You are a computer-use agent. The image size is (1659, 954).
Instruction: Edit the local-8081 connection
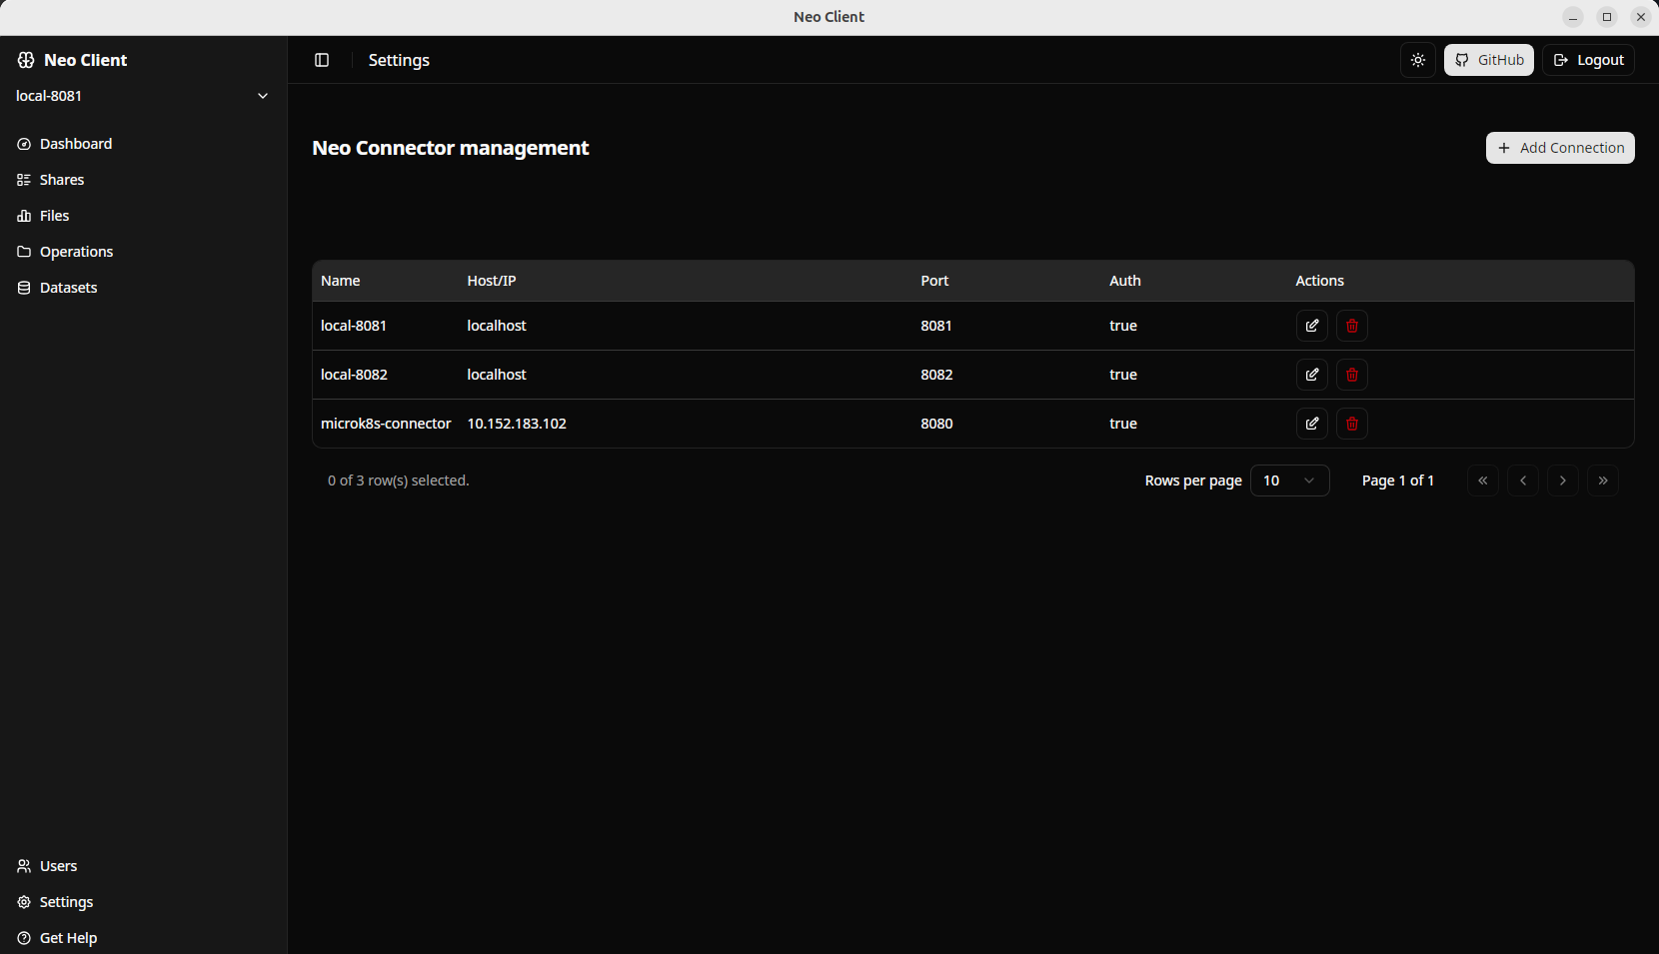pyautogui.click(x=1311, y=325)
